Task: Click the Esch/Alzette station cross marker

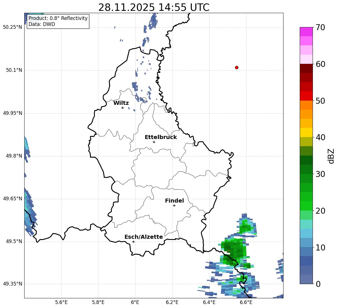Action: [x=133, y=242]
